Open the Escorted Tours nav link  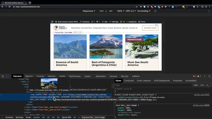(x=87, y=28)
